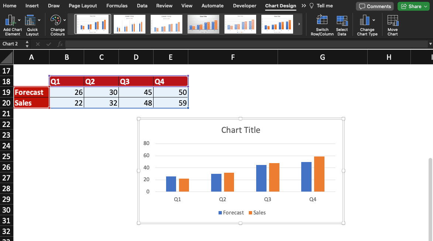Open the Change Chart Type dropdown arrow
Screen dimensions: 433x241
373,20
